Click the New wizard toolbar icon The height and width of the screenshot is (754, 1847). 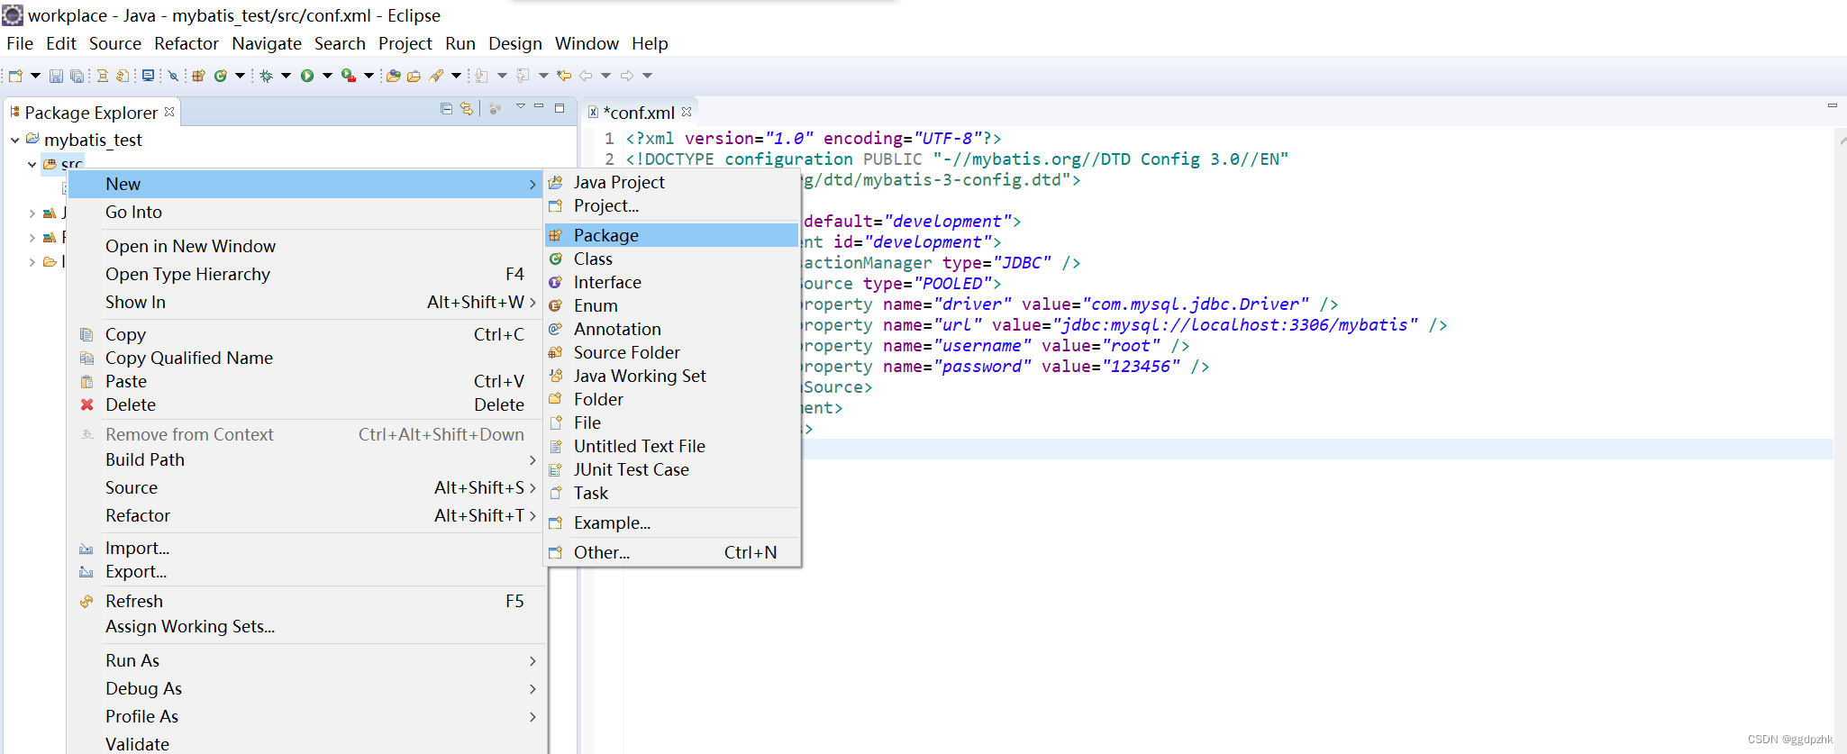coord(15,76)
